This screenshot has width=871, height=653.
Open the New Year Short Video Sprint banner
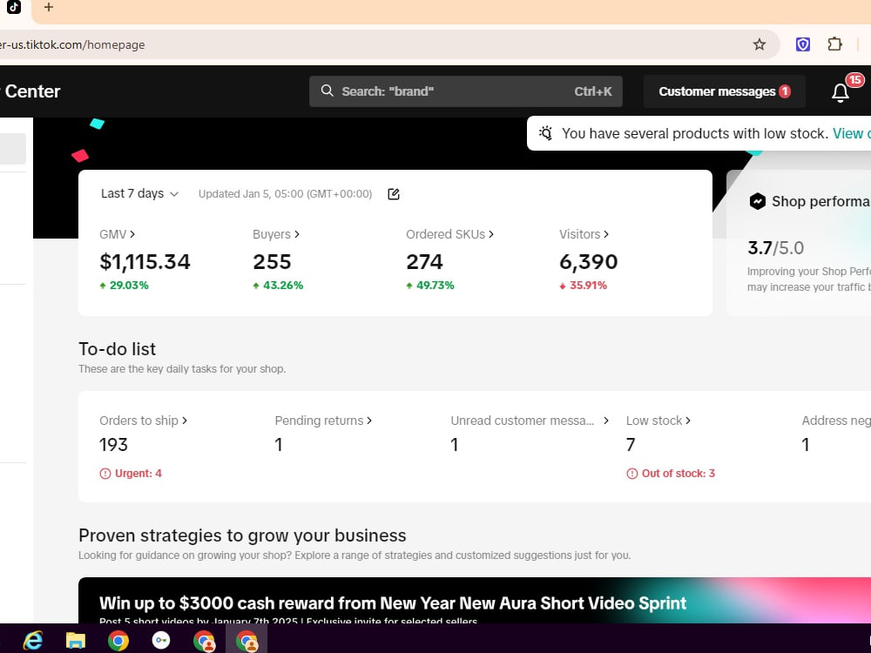(x=475, y=600)
